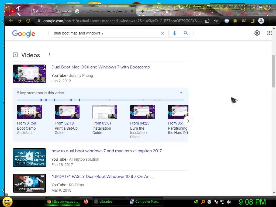The image size is (276, 207).
Task: Click the address bar URL
Action: click(x=123, y=21)
